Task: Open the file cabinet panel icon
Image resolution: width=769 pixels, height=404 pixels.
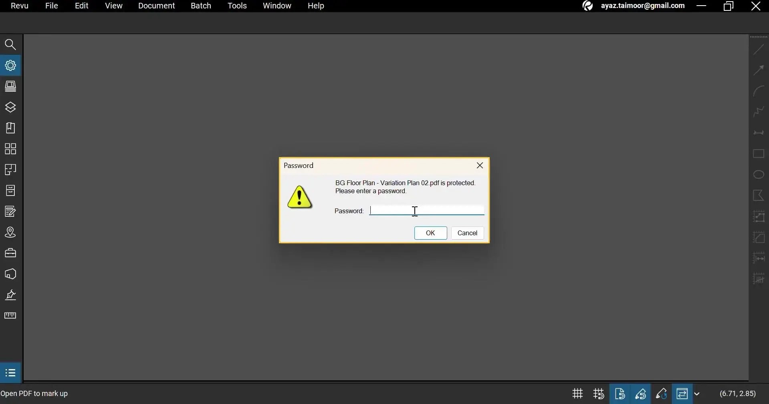Action: tap(10, 190)
